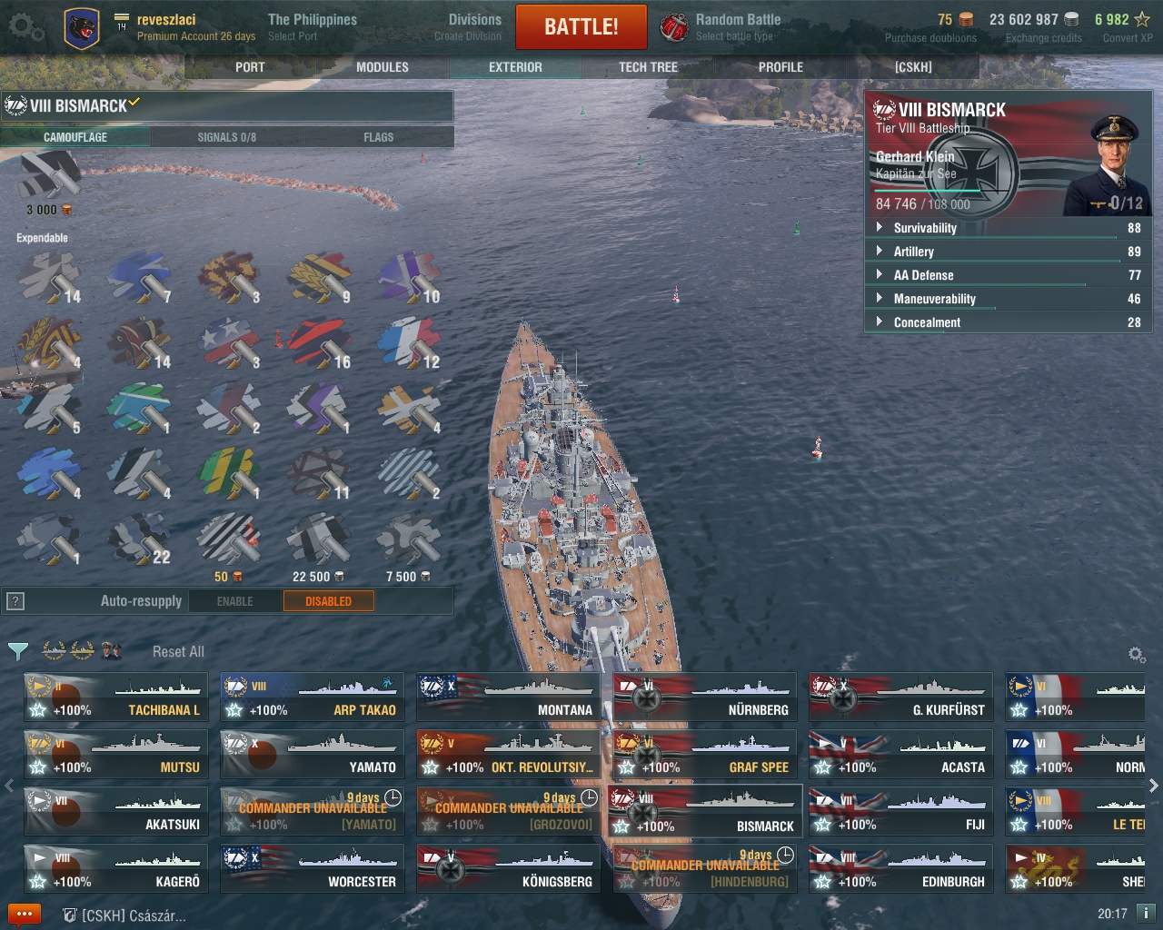Open the chat speech bubble icon

[x=25, y=915]
